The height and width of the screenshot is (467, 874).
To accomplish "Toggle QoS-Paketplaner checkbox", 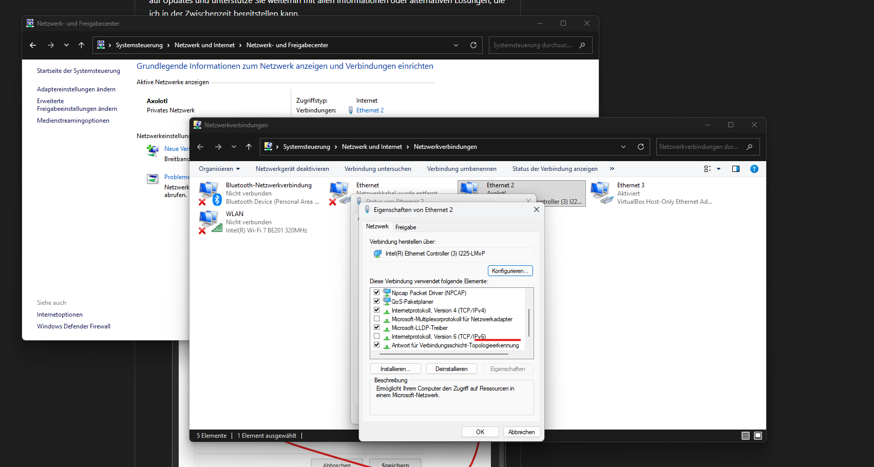I will point(376,301).
